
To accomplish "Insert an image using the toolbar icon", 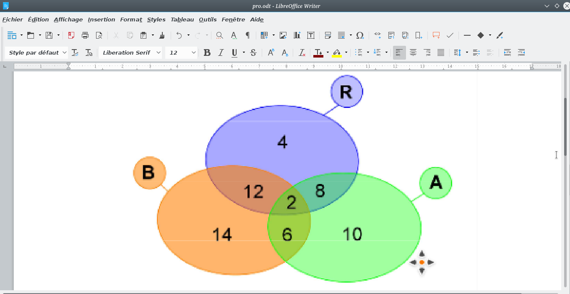I will tap(283, 35).
